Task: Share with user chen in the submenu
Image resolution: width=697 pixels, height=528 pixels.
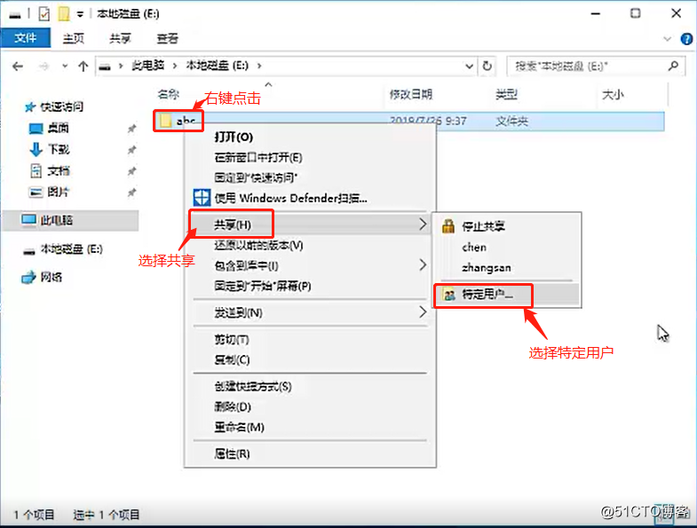Action: pyautogui.click(x=474, y=247)
